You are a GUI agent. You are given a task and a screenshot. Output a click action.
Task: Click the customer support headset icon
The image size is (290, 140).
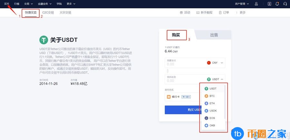pos(285,4)
